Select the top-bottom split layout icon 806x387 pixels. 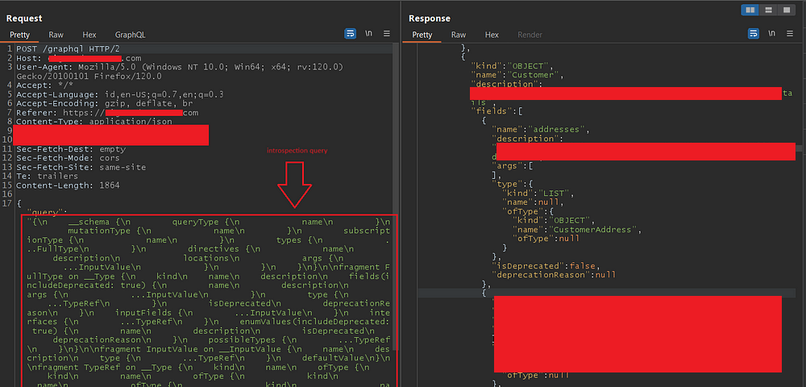click(x=767, y=10)
